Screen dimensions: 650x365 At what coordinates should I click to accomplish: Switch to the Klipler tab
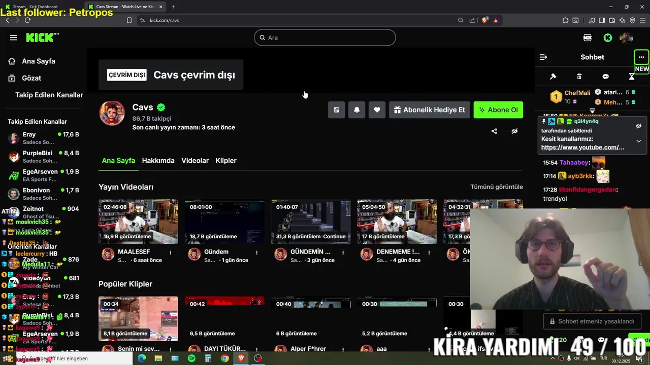(x=226, y=161)
